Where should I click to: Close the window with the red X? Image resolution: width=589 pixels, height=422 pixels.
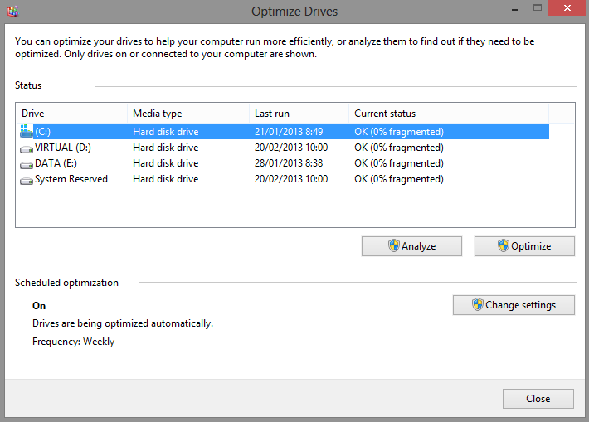[x=567, y=8]
